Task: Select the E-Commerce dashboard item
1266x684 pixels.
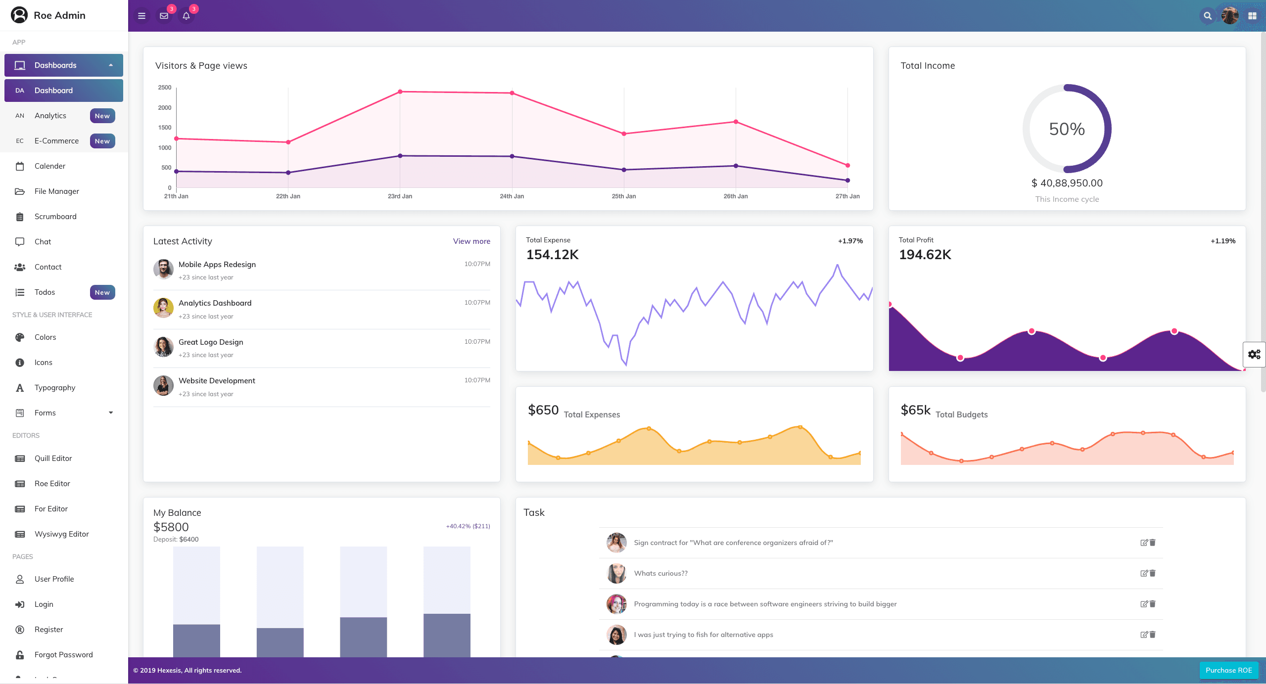Action: pyautogui.click(x=56, y=141)
